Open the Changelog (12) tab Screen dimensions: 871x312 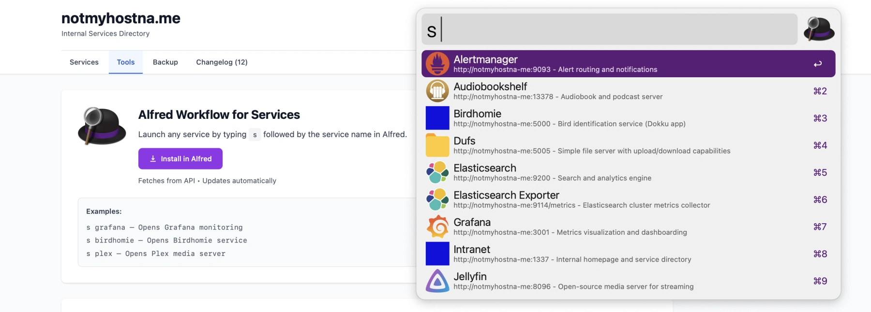point(222,62)
